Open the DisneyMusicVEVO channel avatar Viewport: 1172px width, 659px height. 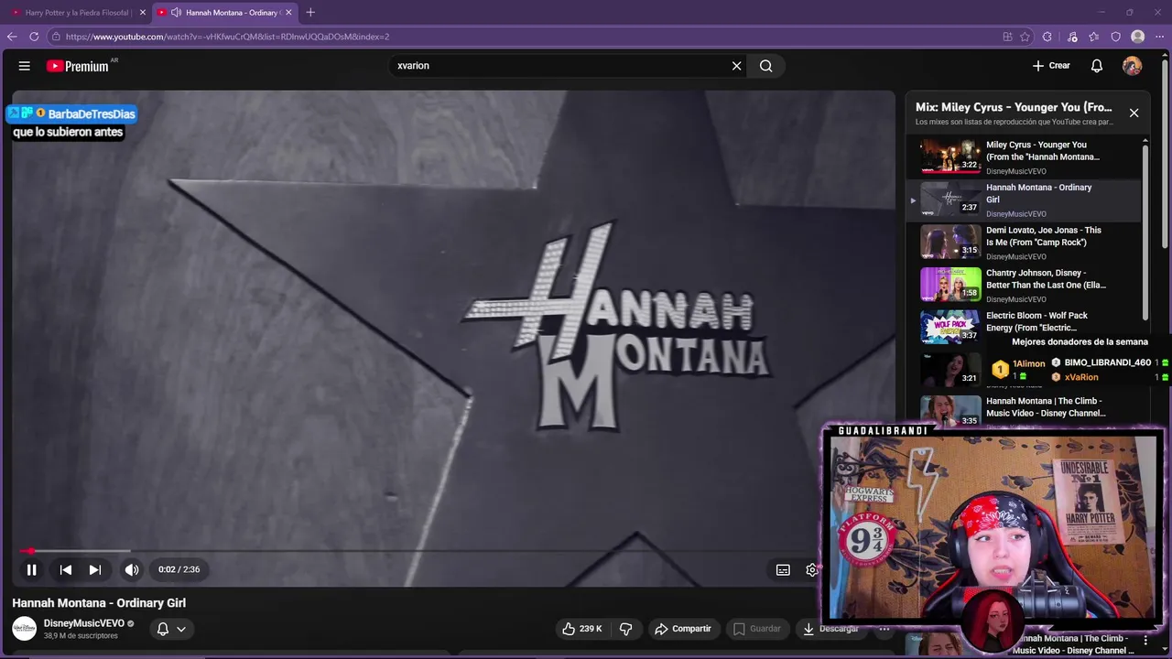click(25, 629)
